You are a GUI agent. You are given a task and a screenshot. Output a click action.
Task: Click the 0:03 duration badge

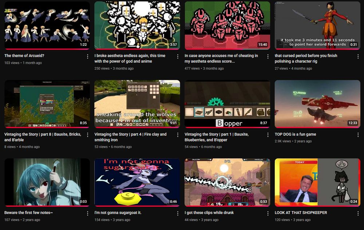pos(83,202)
